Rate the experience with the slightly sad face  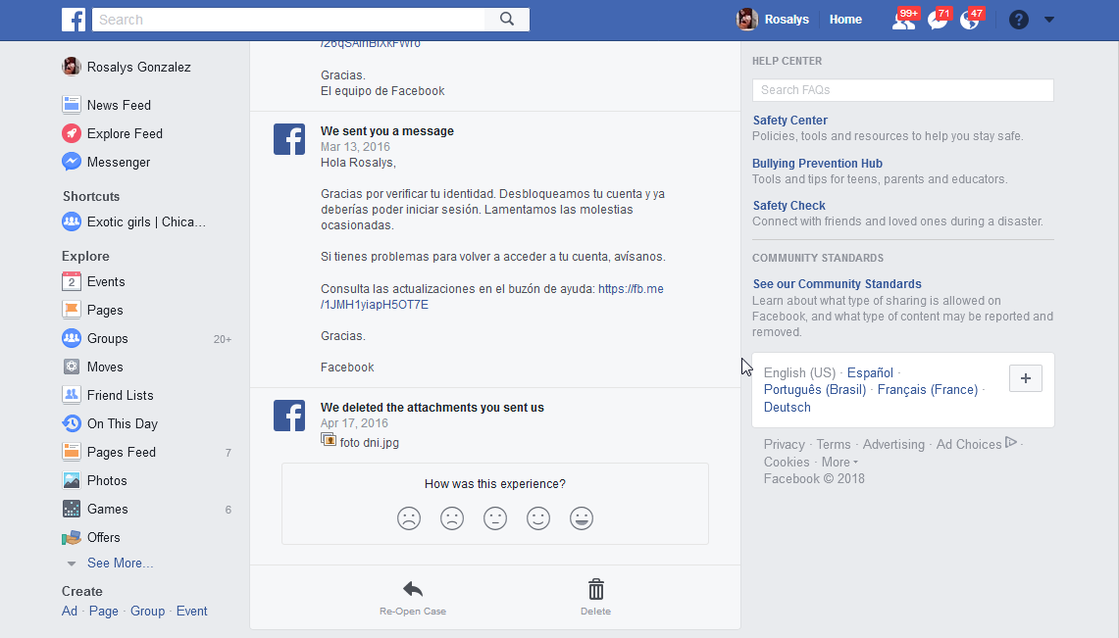[452, 518]
